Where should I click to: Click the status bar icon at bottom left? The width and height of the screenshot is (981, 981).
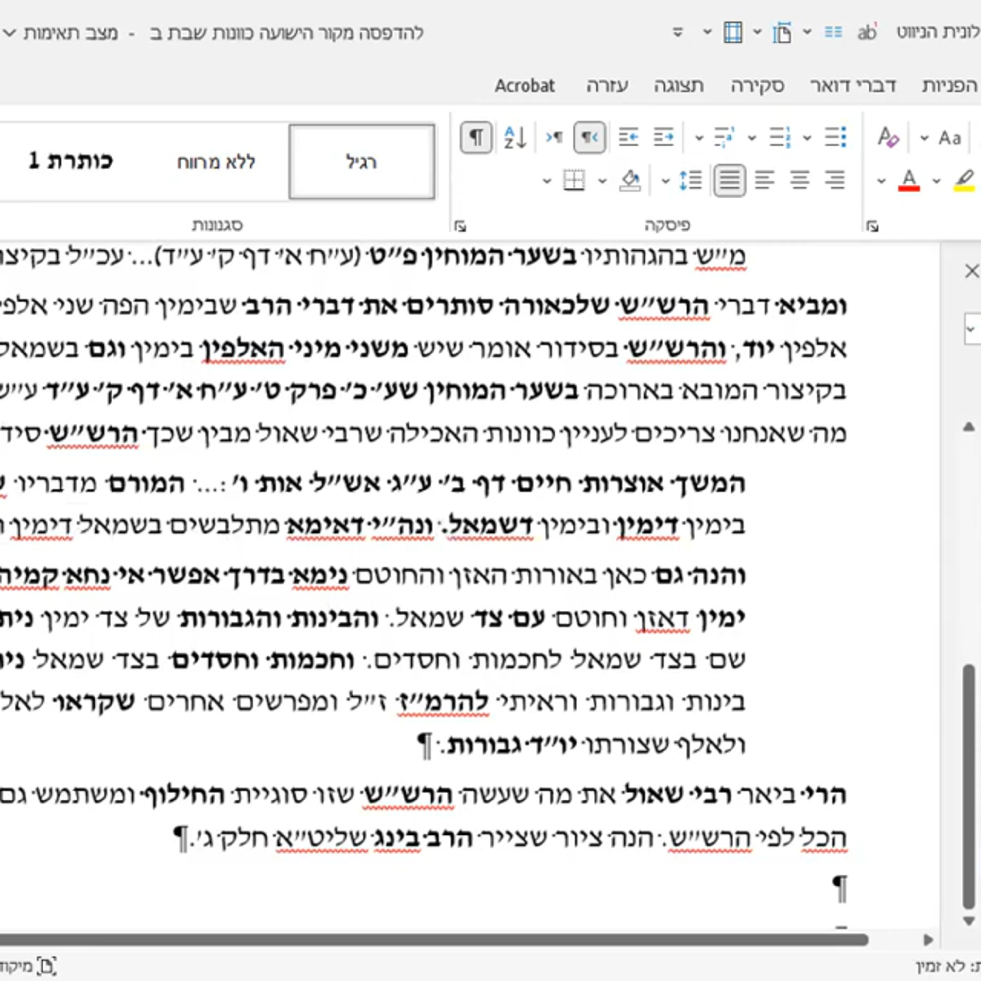pyautogui.click(x=46, y=966)
